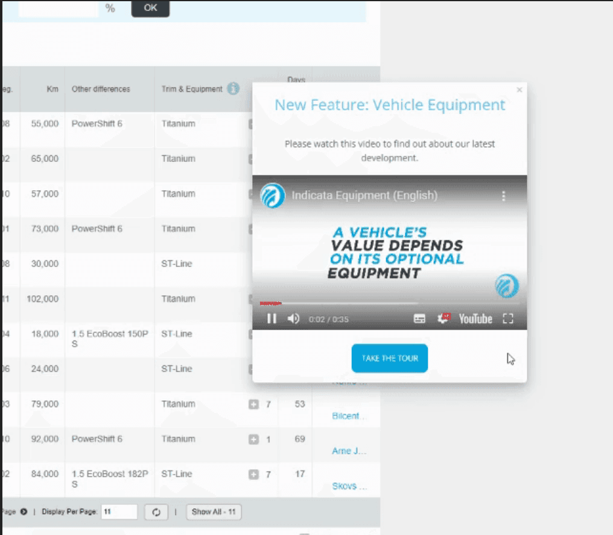The height and width of the screenshot is (535, 613).
Task: Close the New Feature popup
Action: coord(519,89)
